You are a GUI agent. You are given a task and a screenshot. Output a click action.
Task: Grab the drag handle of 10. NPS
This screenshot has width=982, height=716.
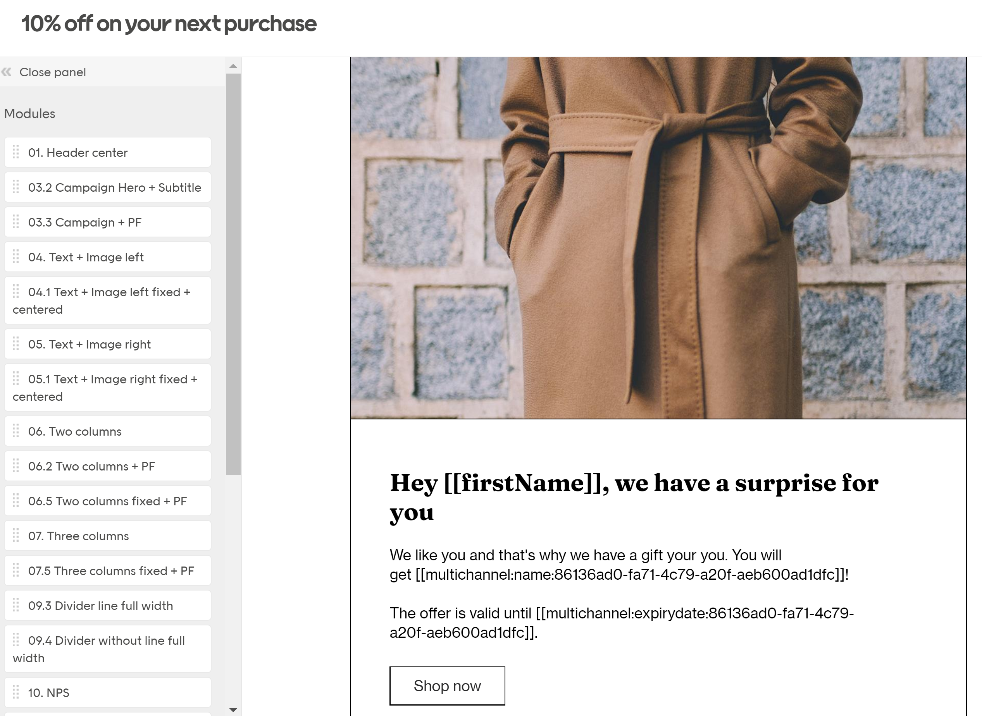(x=17, y=692)
